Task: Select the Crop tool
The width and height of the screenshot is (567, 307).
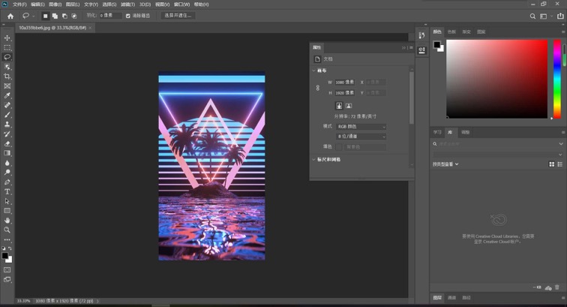Action: click(x=7, y=77)
